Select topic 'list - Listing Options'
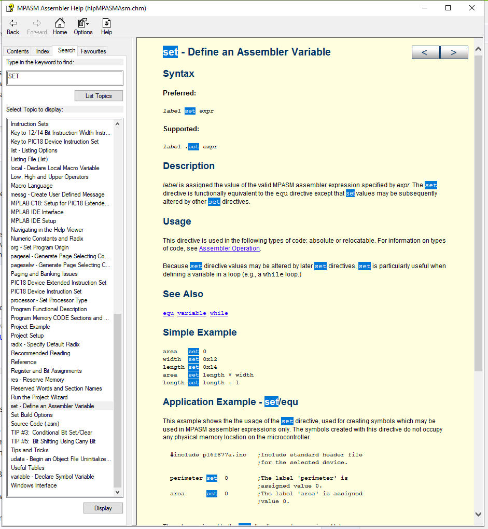Screen dimensions: 488x529 tap(34, 150)
